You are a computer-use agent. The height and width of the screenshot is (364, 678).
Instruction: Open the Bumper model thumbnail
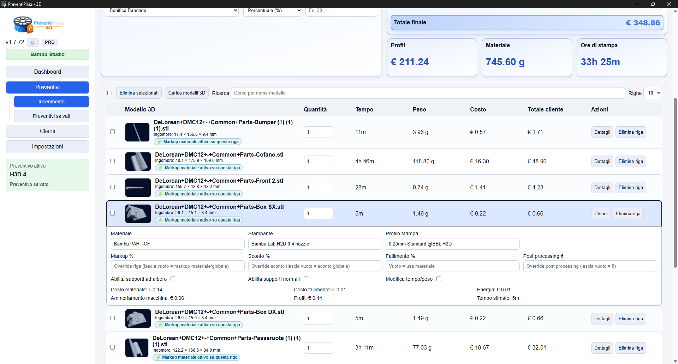(x=137, y=132)
